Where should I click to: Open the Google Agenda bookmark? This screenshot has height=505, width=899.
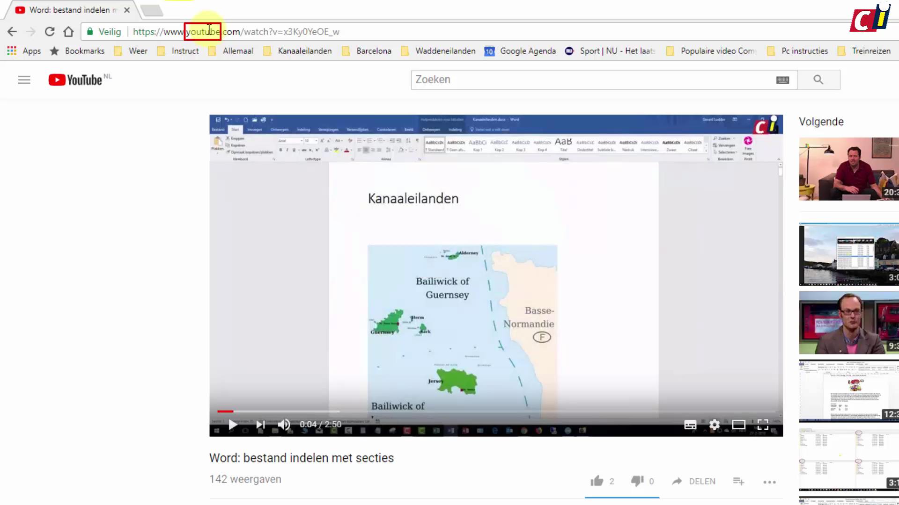[x=520, y=51]
